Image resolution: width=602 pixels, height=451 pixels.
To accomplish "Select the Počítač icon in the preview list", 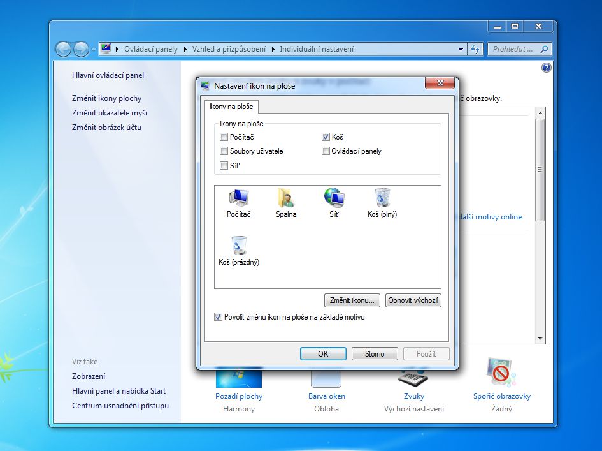I will (x=238, y=203).
